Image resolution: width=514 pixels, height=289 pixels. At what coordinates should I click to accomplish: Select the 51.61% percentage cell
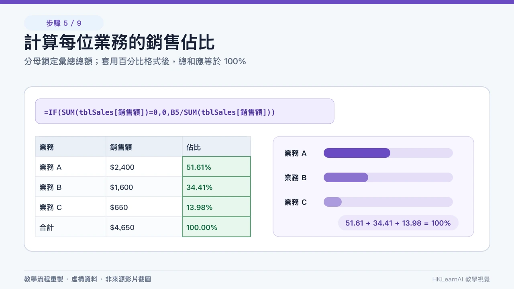point(216,167)
